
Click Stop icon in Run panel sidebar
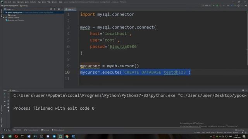click(x=5, y=97)
